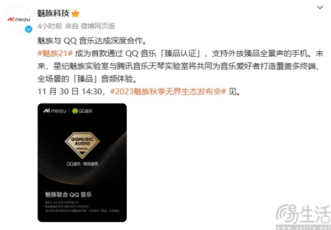Click the QQ音乐·臻品音质 caption under badge
This screenshot has width=331, height=230.
[x=82, y=164]
